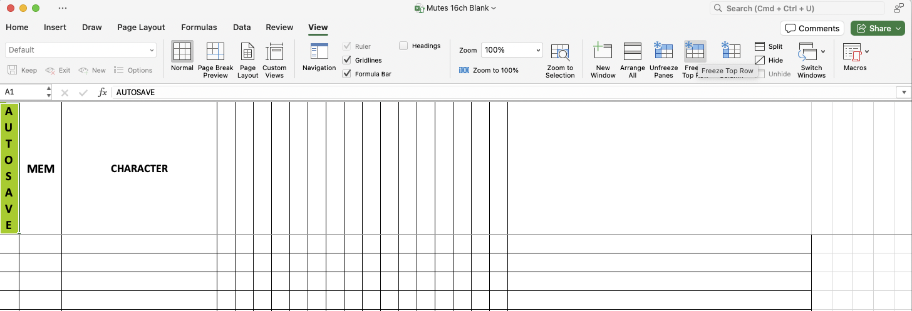Select the green AUTOSAVE cell
The height and width of the screenshot is (311, 912).
point(9,168)
